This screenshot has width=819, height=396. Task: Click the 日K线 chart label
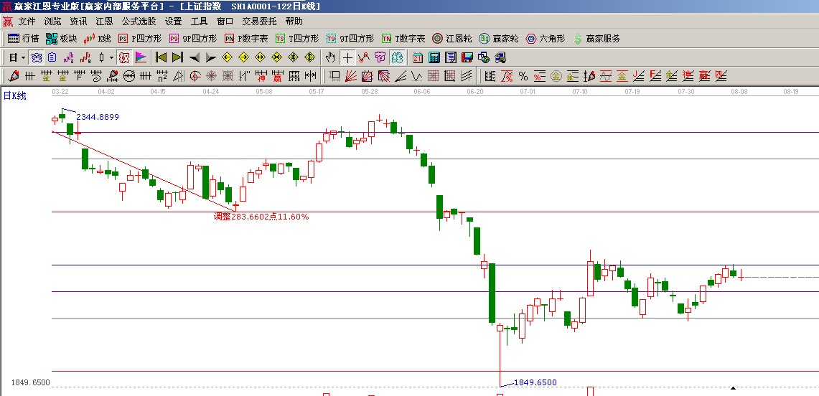pos(14,95)
